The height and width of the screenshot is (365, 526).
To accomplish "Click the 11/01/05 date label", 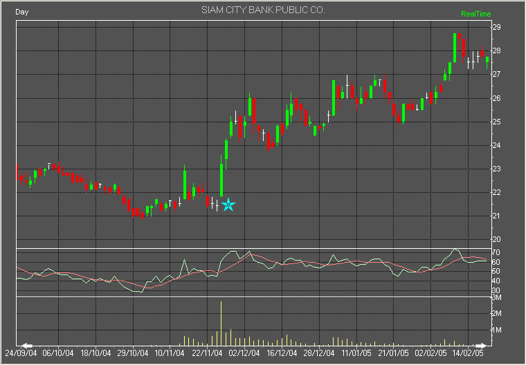I will coord(356,353).
